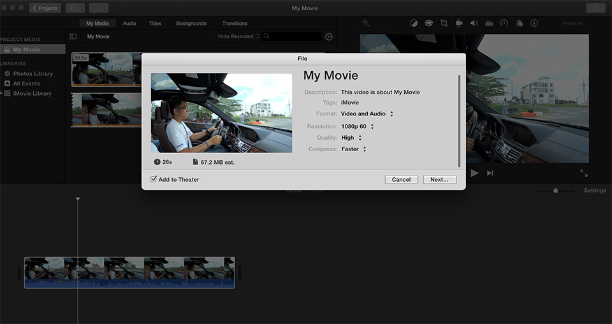
Task: Play the viewer preview
Action: [474, 173]
